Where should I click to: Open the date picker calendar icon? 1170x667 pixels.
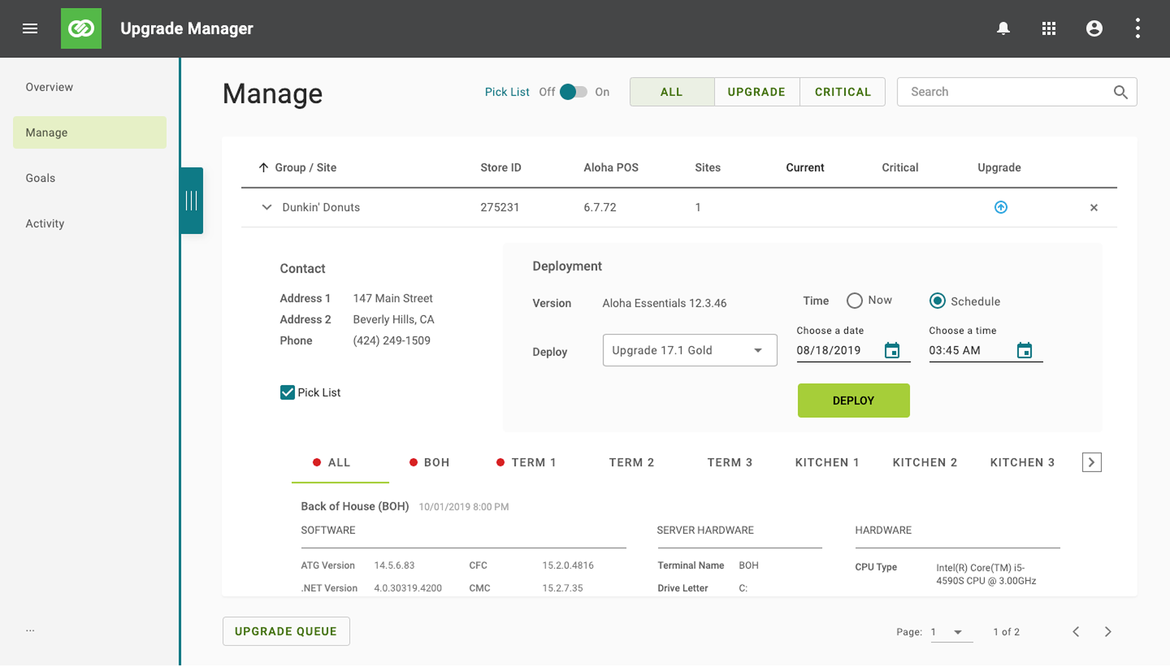(892, 350)
